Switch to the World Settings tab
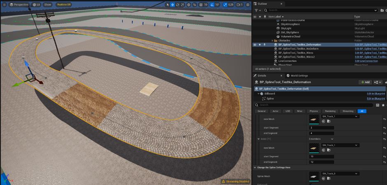The width and height of the screenshot is (387, 185). pos(297,76)
